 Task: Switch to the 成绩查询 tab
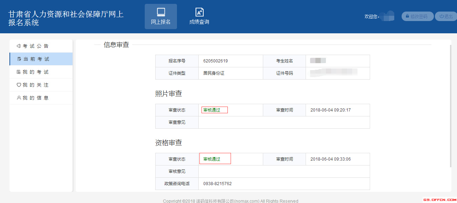(x=199, y=16)
